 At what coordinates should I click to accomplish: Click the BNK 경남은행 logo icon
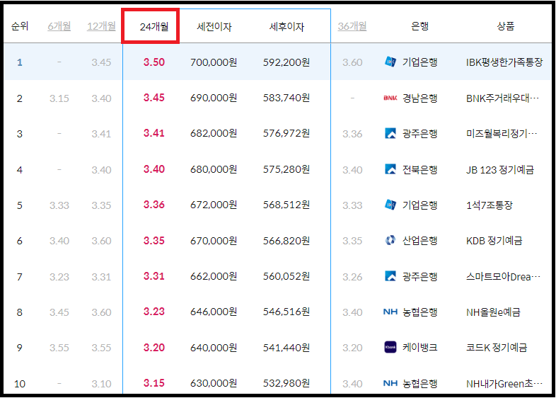390,98
